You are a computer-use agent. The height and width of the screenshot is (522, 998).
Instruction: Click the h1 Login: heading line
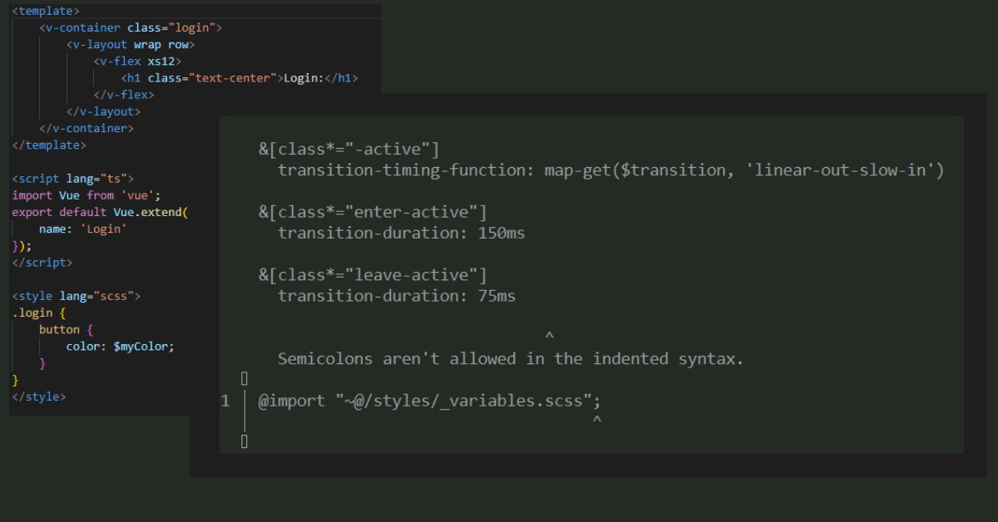(240, 78)
